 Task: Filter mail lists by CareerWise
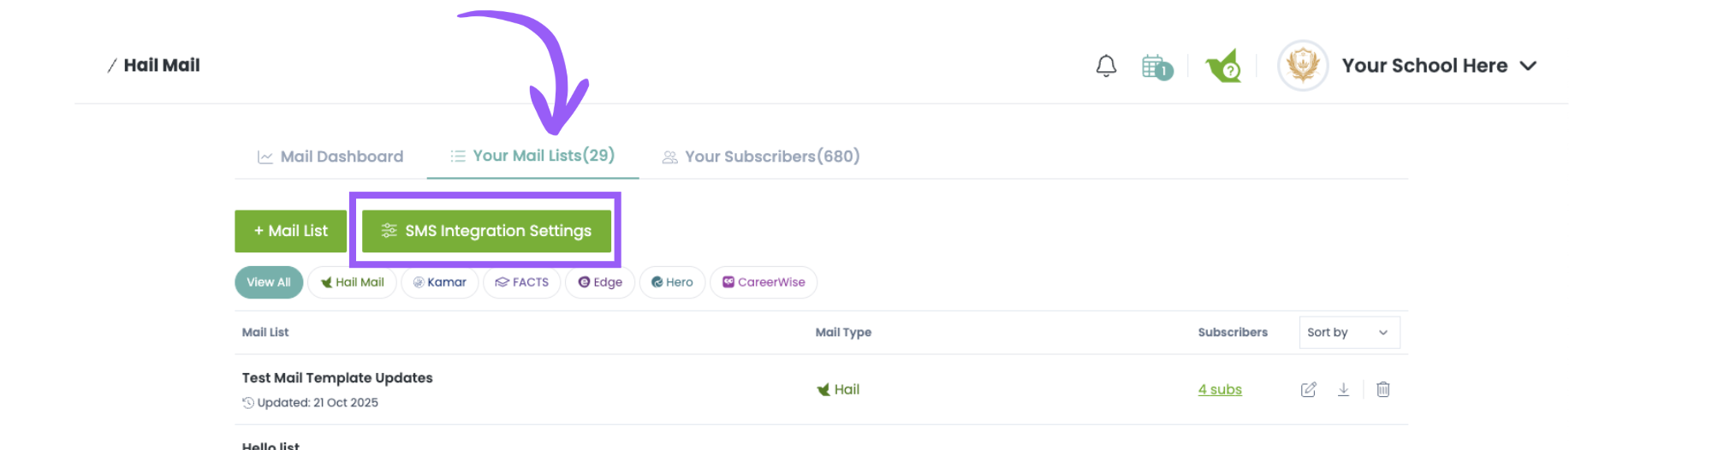(764, 282)
